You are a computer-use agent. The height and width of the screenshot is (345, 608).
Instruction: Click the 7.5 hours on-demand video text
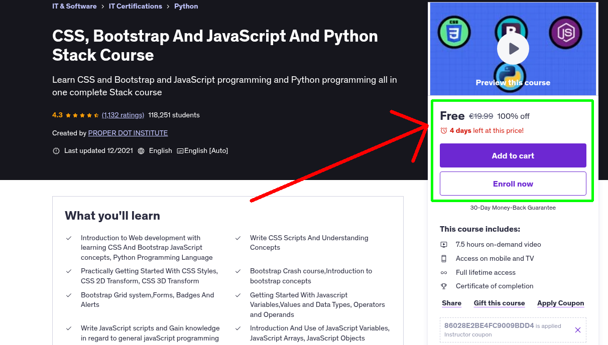(x=499, y=245)
